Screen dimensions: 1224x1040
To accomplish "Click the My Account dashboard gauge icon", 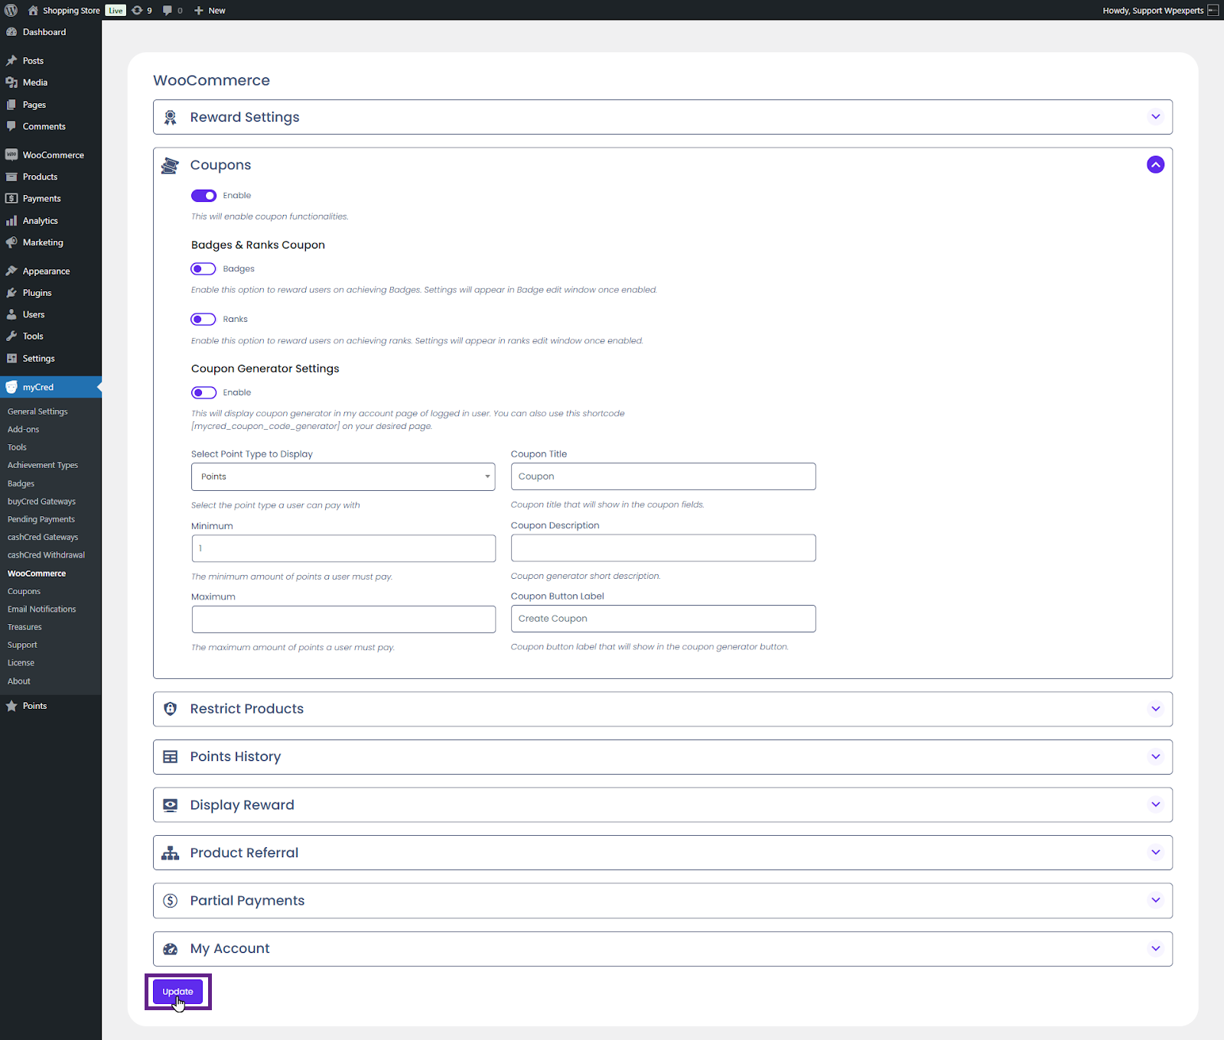I will click(171, 949).
